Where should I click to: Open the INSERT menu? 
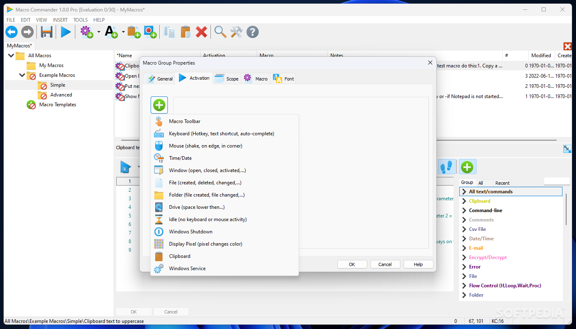click(x=60, y=20)
